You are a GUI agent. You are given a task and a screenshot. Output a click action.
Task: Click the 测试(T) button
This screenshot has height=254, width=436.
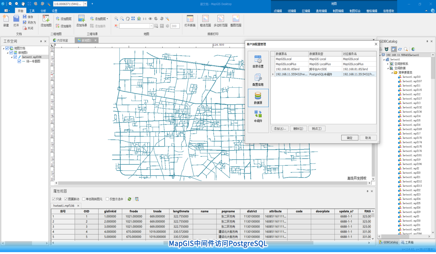click(x=317, y=129)
